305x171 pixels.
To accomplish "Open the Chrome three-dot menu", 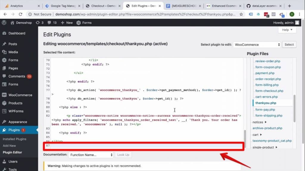I will click(299, 14).
